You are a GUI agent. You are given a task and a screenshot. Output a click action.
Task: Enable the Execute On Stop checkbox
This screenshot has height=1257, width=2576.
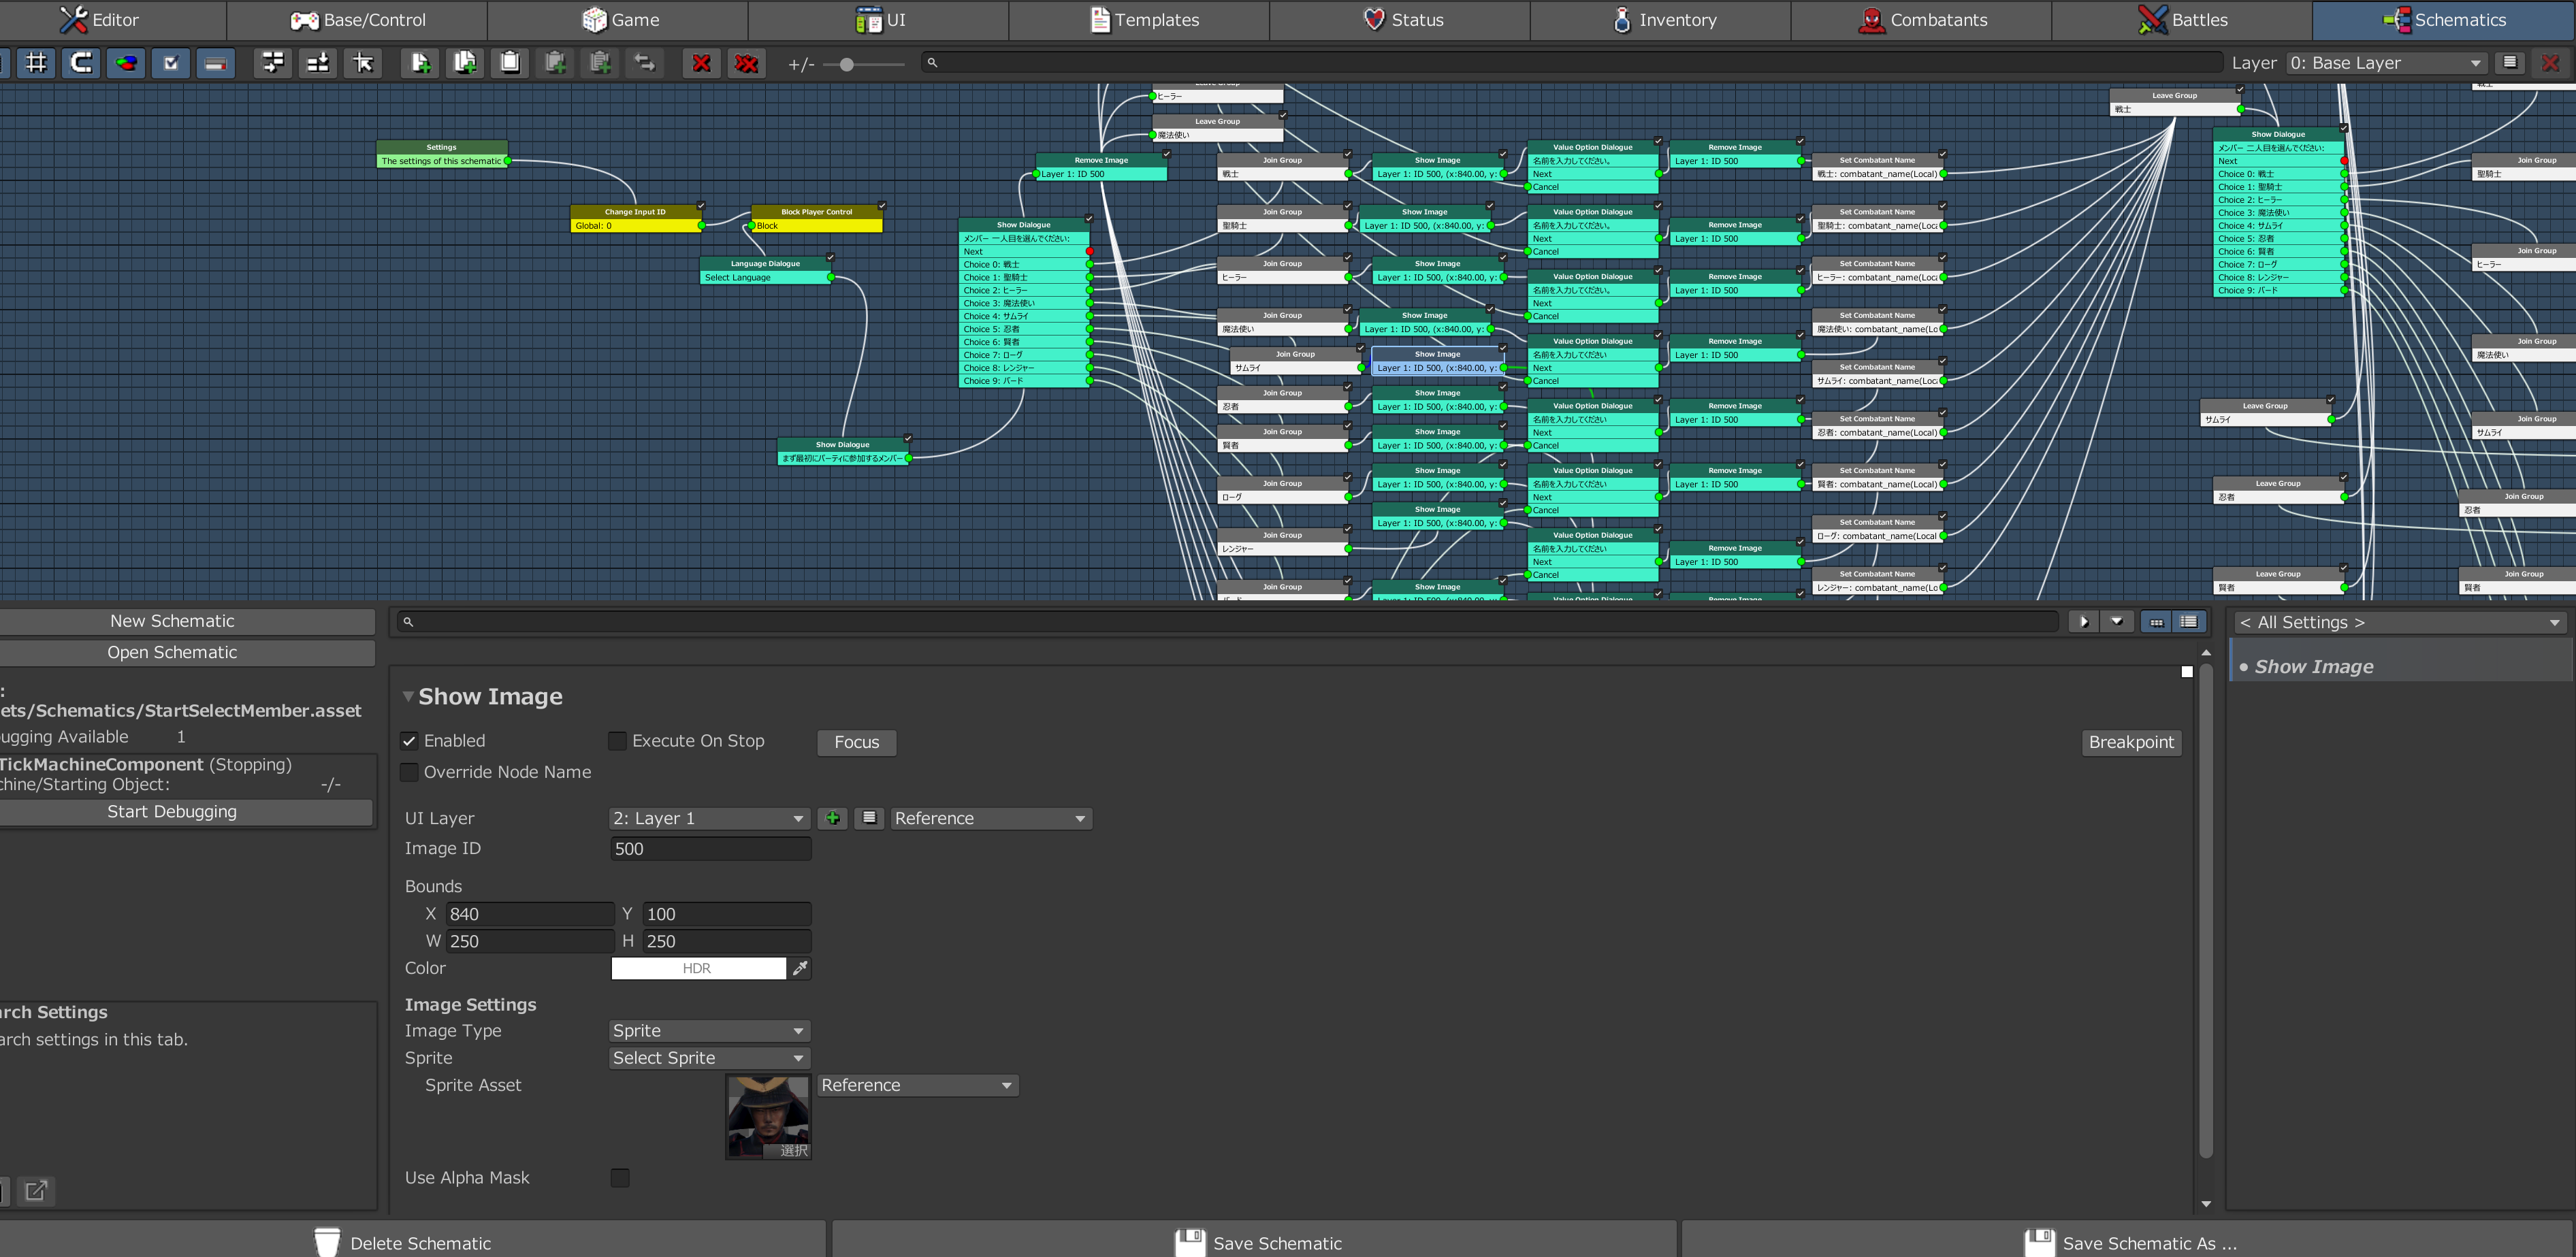click(x=617, y=741)
